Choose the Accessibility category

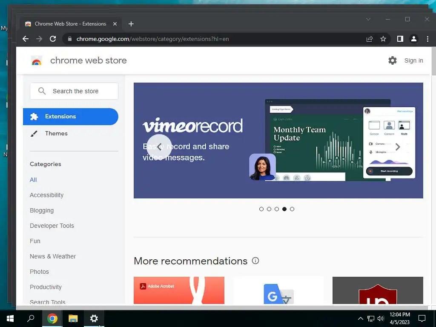46,195
